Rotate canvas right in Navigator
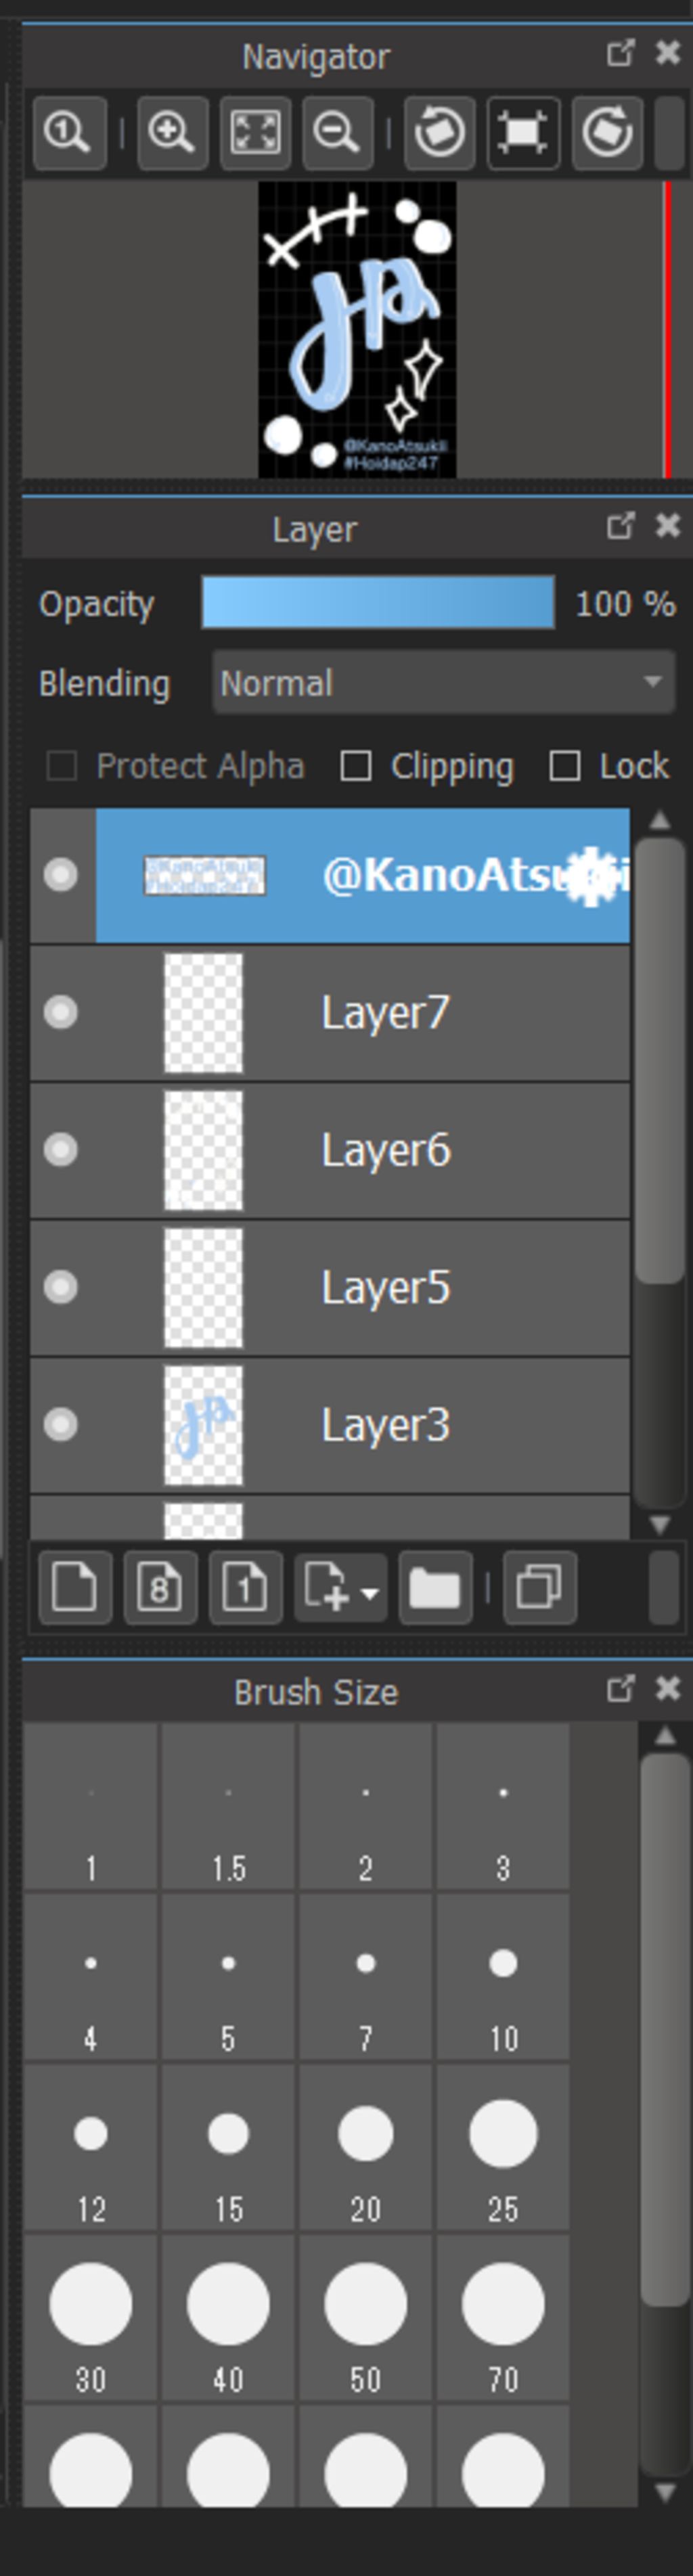Viewport: 693px width, 2576px height. click(x=607, y=132)
